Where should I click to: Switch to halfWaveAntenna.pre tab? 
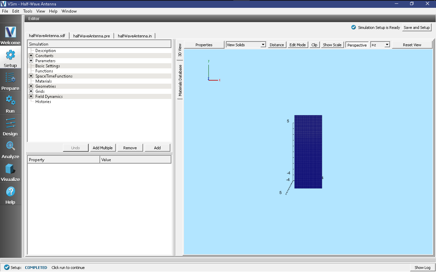(92, 36)
